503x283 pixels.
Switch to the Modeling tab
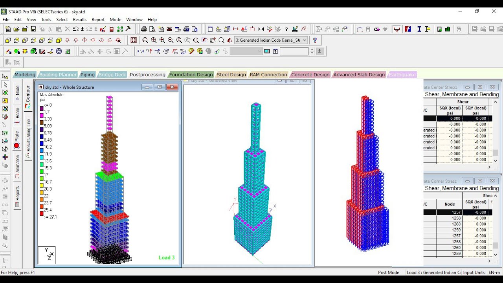point(25,74)
